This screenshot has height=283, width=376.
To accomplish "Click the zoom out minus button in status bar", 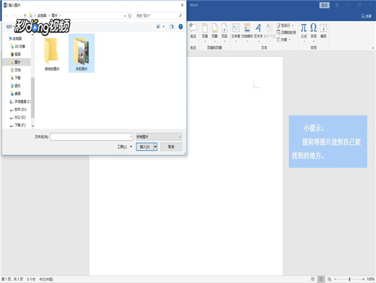I will tap(336, 279).
